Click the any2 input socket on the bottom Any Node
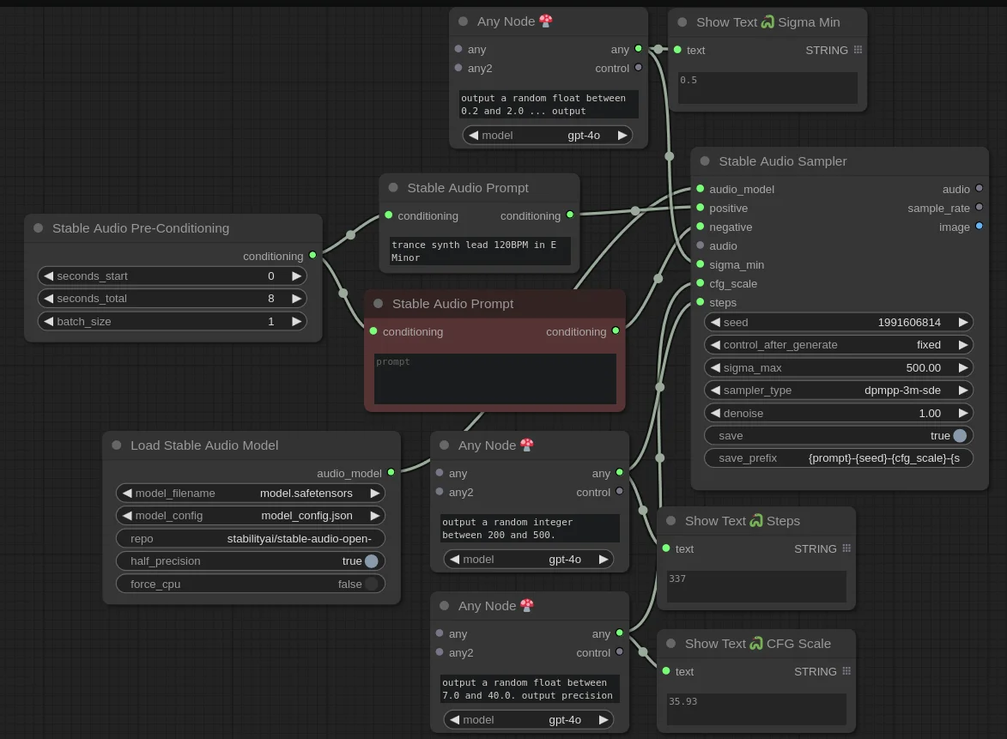1007x739 pixels. click(440, 652)
